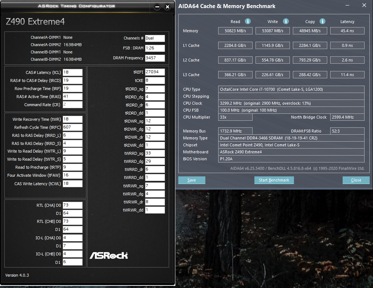
Task: Select the RAS# Active Time (tRAS) field
Action: [72, 97]
